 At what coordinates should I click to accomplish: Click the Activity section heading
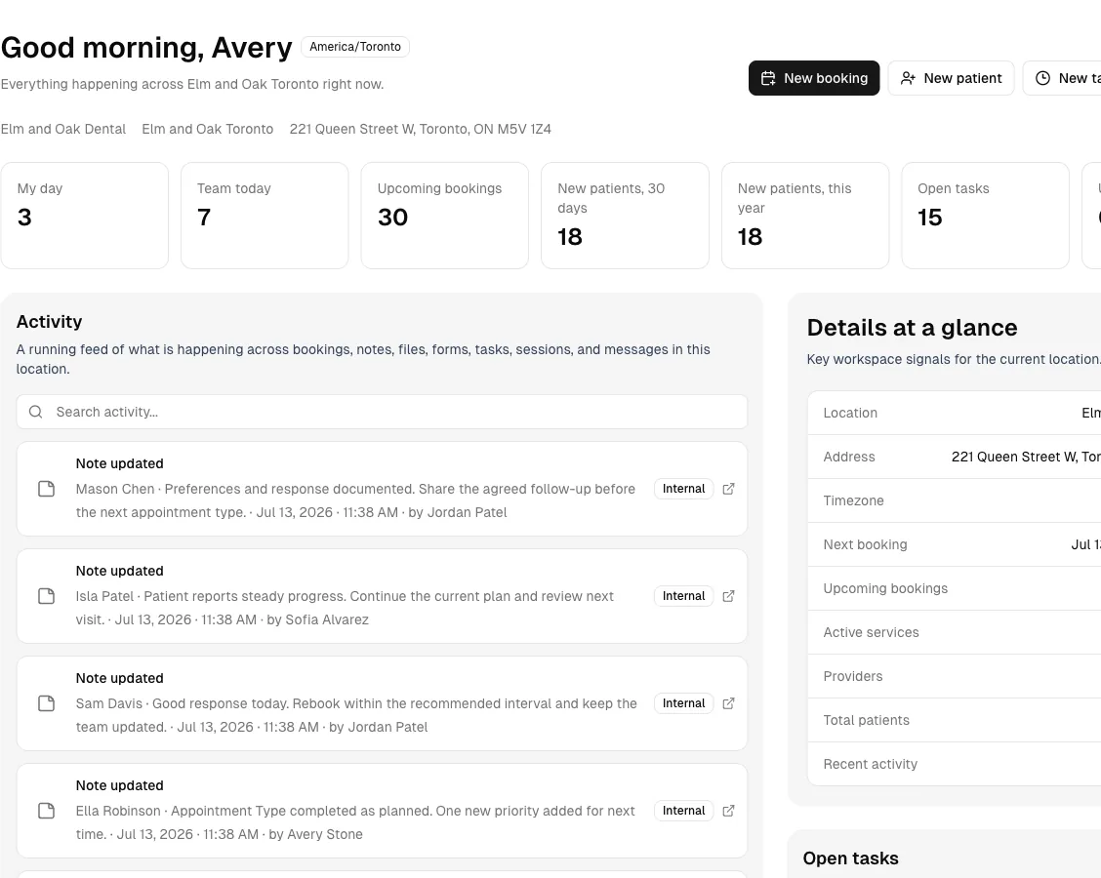49,321
